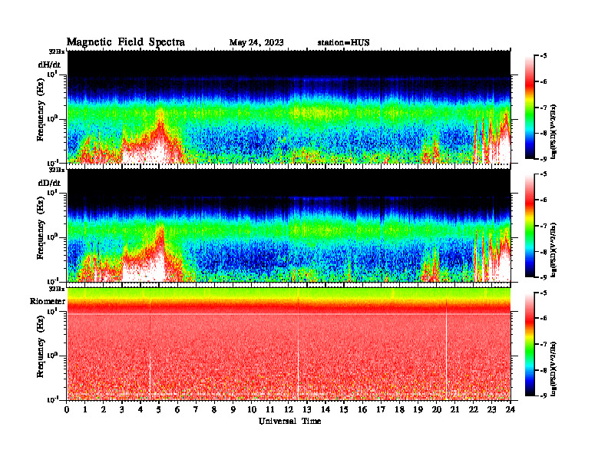Viewport: 608px width, 470px height.
Task: Click the dH/dt spectrogram plot area
Action: coord(289,107)
